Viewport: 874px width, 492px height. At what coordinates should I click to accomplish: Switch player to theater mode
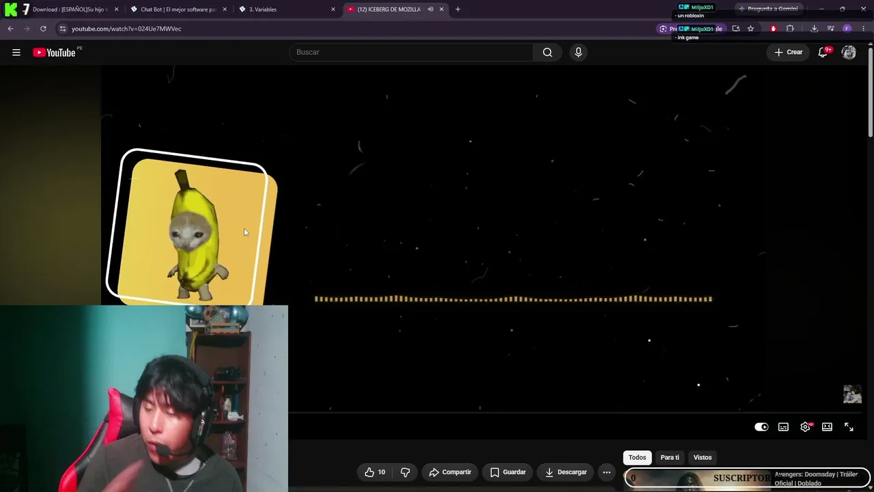tap(827, 427)
